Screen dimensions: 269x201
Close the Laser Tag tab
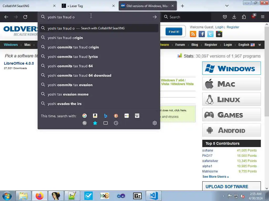coord(113,6)
